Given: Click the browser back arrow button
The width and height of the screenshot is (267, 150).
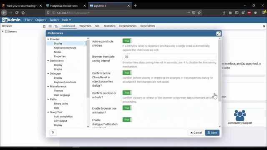Looking at the screenshot, I should click(x=4, y=13).
